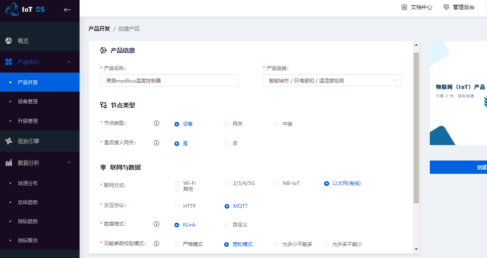Click info icon next to 节点类型
Image resolution: width=487 pixels, height=258 pixels.
[x=157, y=123]
